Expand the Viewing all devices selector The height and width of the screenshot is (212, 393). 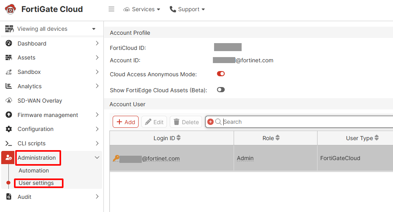pos(94,29)
